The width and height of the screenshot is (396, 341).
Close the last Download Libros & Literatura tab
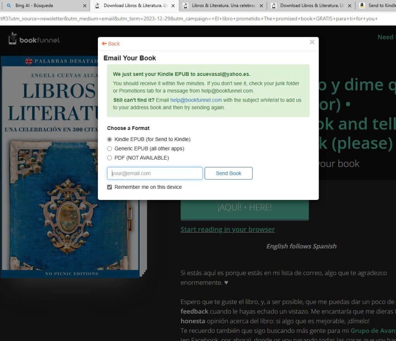(x=350, y=5)
